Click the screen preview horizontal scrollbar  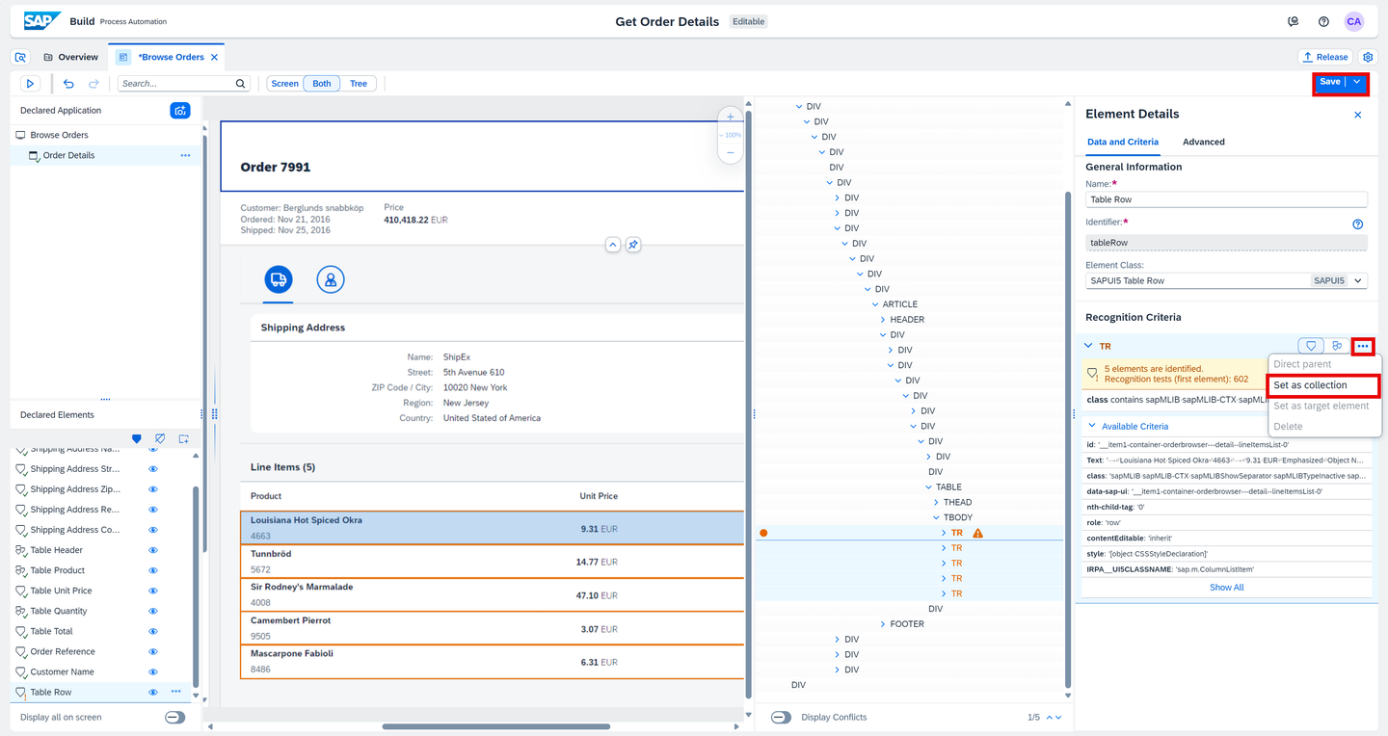(x=494, y=726)
